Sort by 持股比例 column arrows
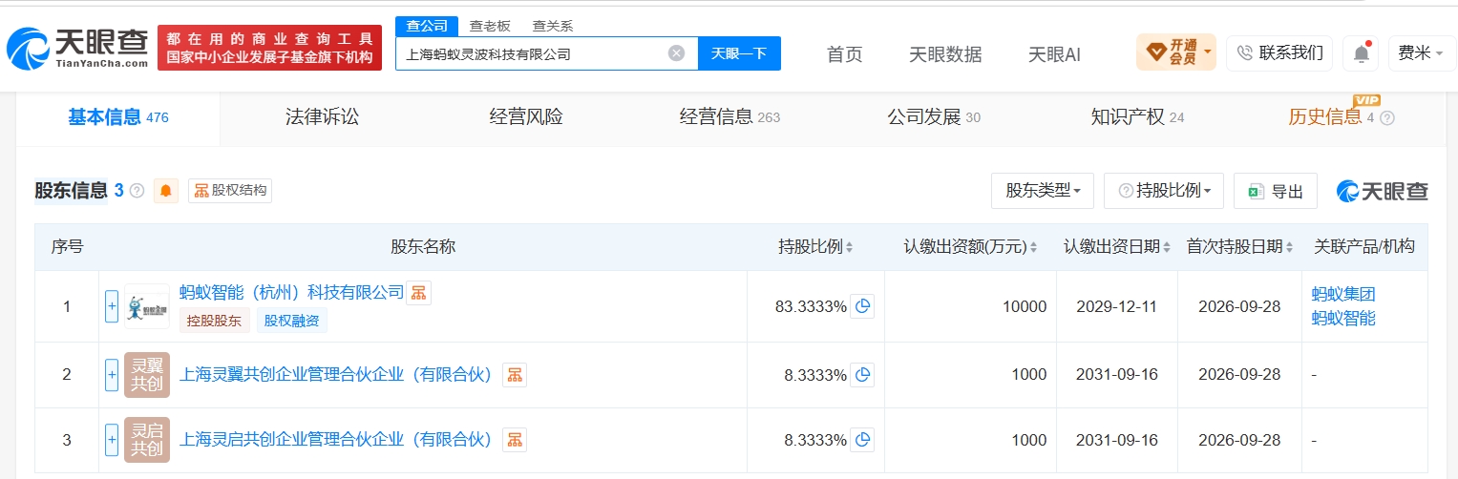1458x479 pixels. (849, 247)
